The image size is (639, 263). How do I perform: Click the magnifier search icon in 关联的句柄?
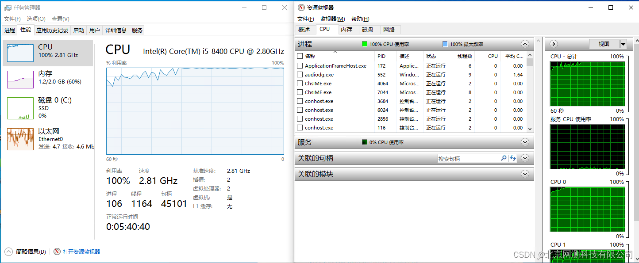504,158
